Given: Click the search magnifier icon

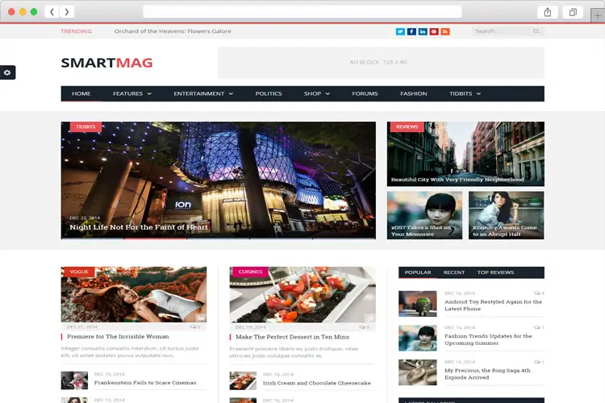Looking at the screenshot, I should pos(536,31).
